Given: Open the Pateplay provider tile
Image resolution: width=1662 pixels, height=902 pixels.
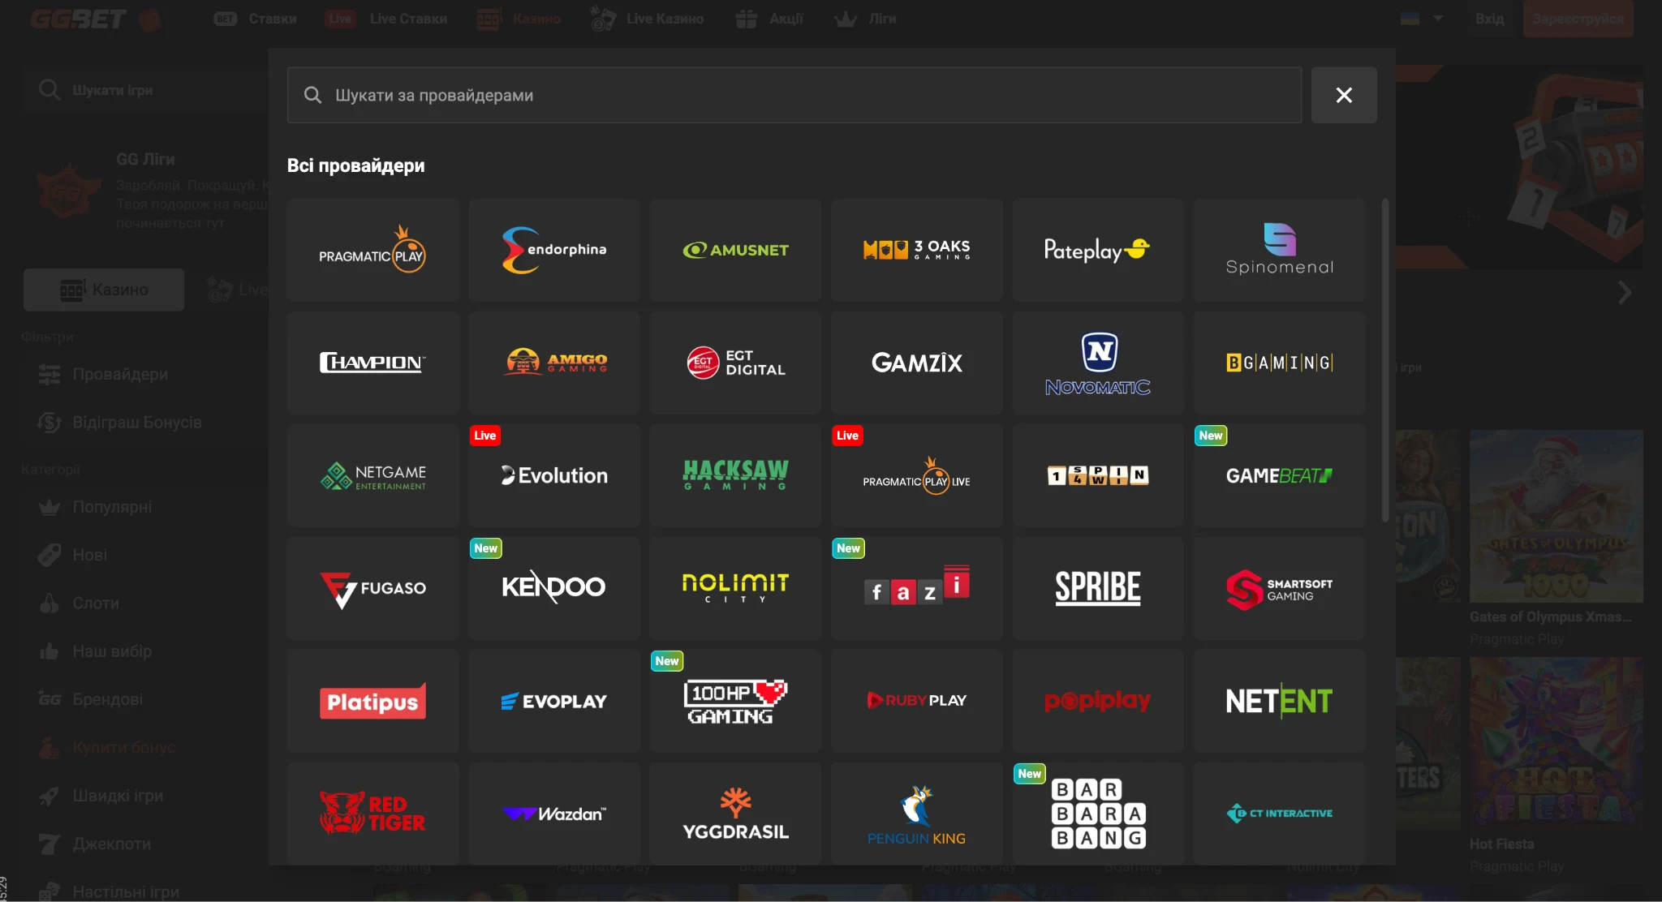Looking at the screenshot, I should point(1097,250).
